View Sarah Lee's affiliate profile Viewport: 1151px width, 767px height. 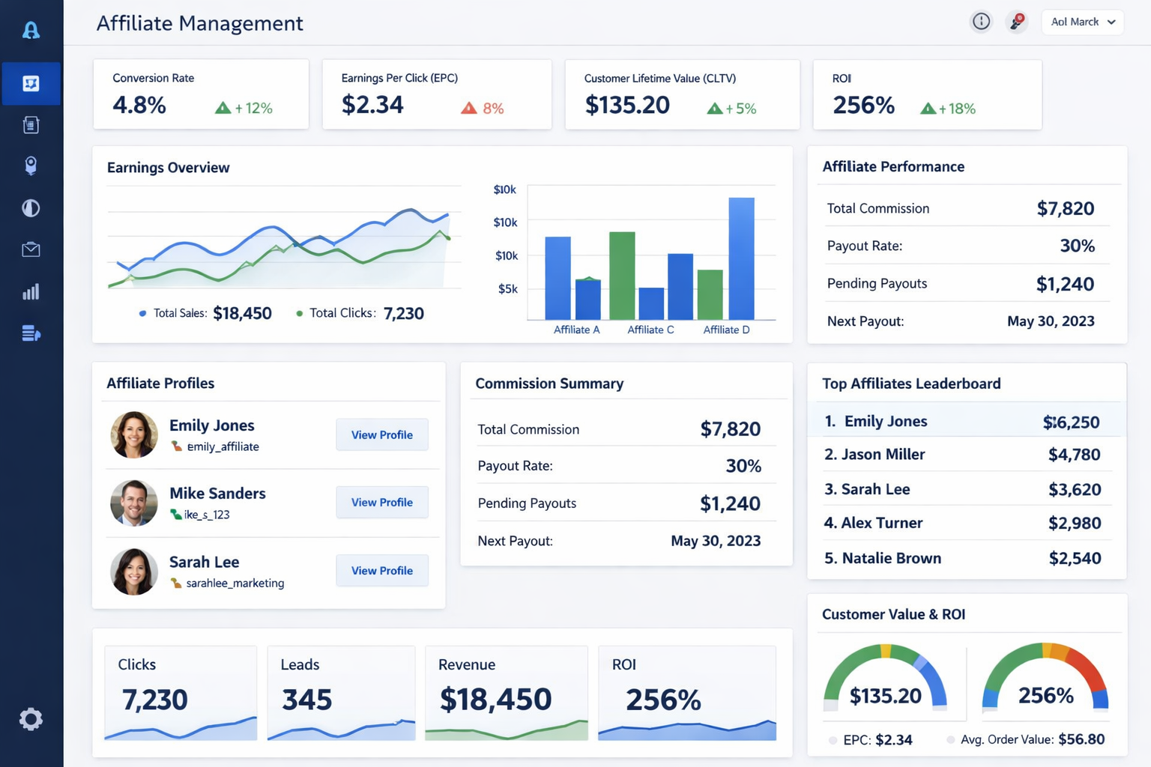381,570
